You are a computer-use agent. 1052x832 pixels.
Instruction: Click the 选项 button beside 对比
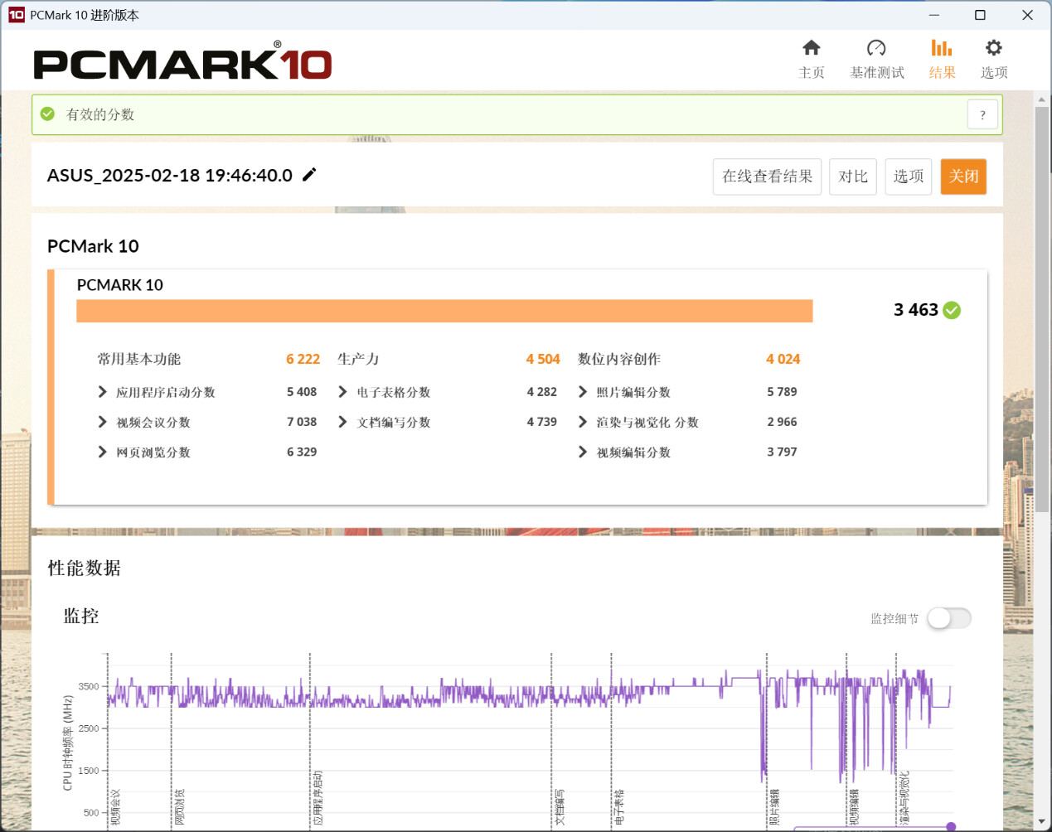pyautogui.click(x=908, y=177)
